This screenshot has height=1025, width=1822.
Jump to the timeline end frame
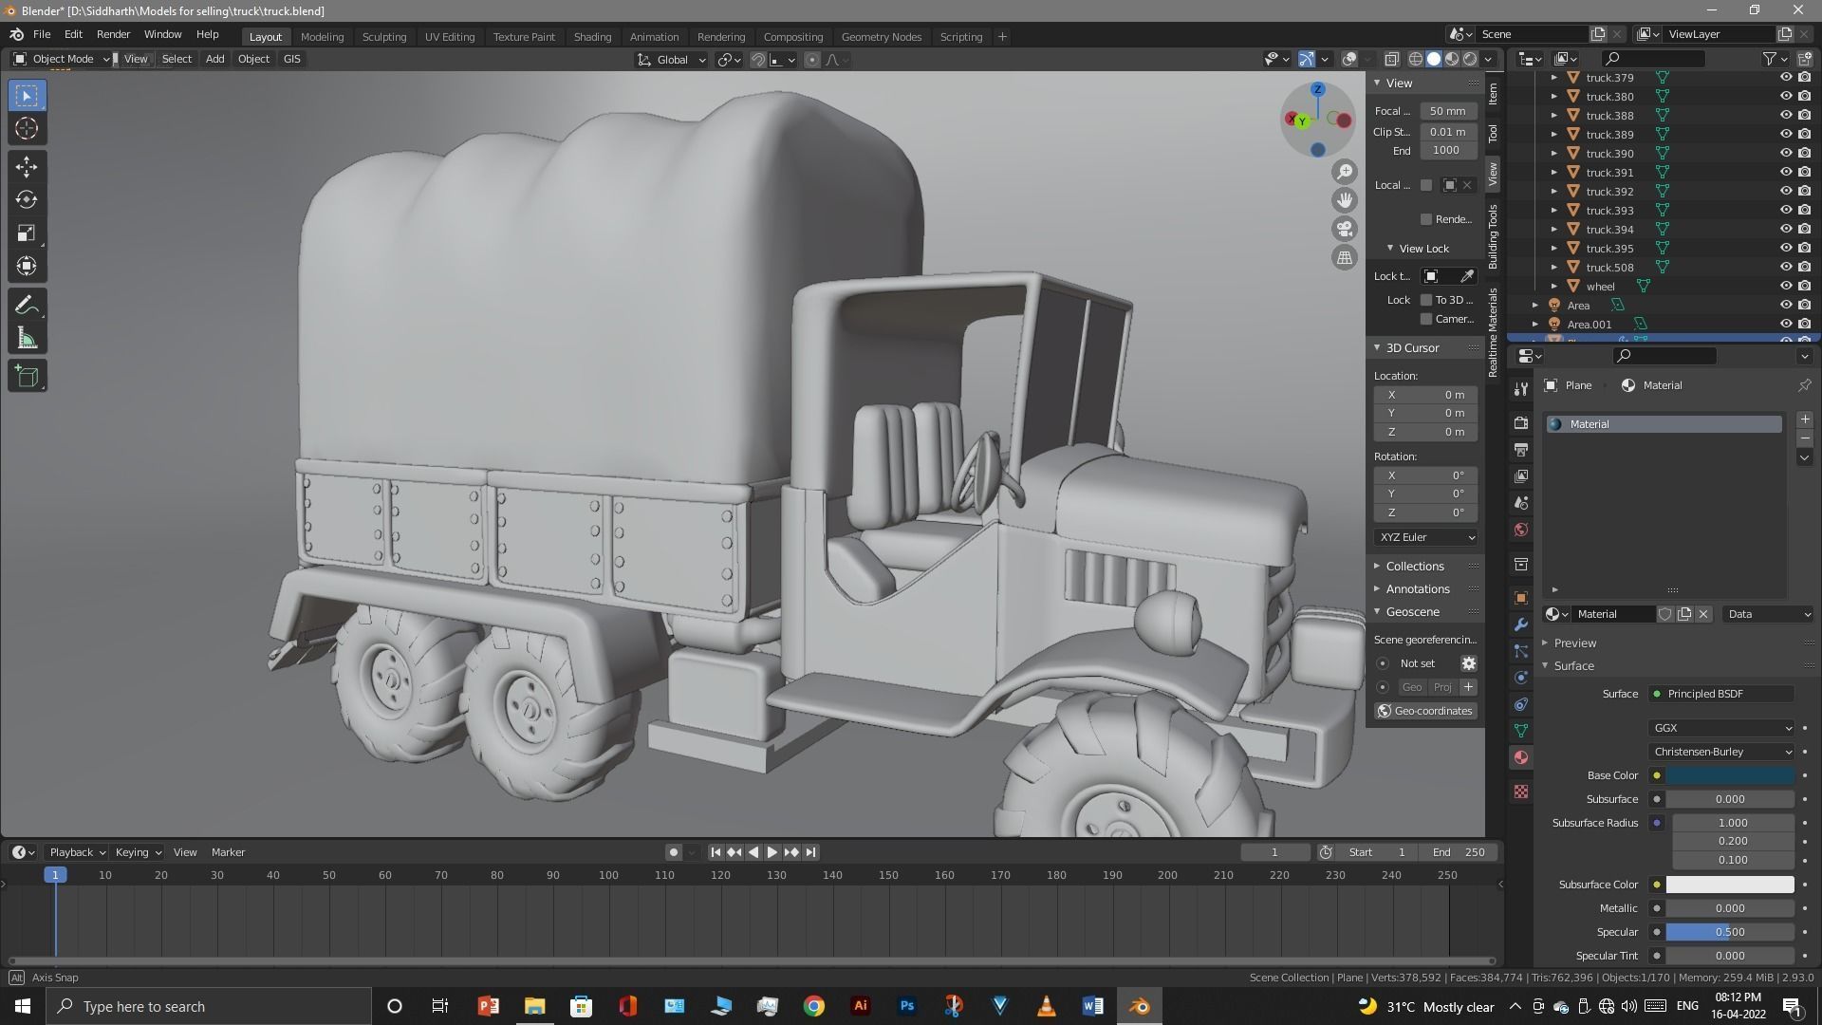pyautogui.click(x=810, y=852)
